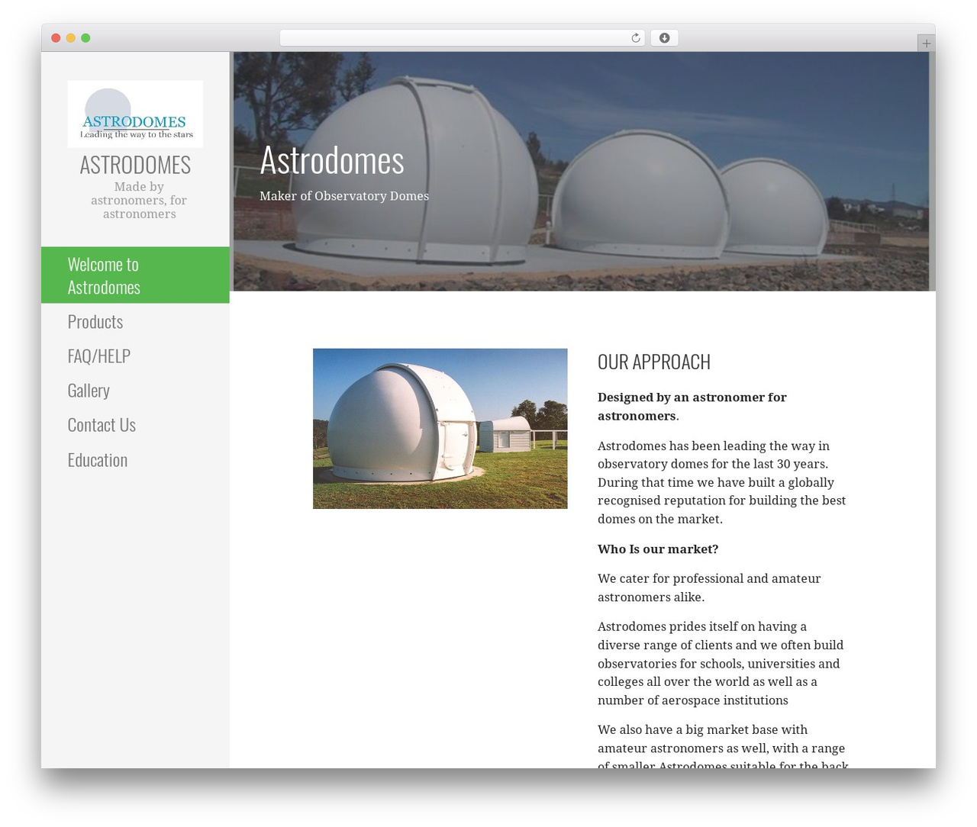Click paragraph about leading the way 30 years
This screenshot has width=977, height=827.
722,482
